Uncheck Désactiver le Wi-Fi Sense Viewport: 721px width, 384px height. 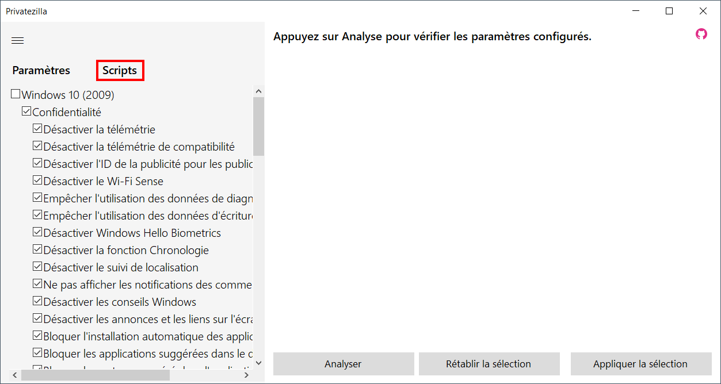click(37, 180)
